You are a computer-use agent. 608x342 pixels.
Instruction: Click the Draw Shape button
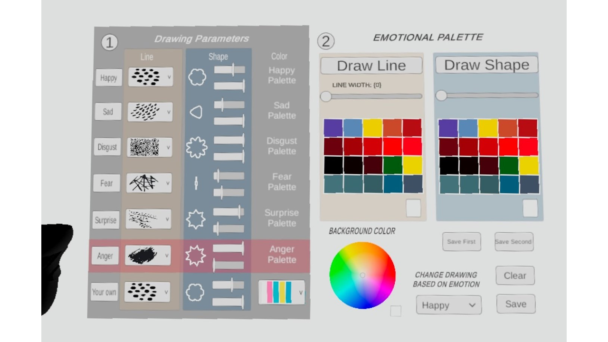(487, 65)
